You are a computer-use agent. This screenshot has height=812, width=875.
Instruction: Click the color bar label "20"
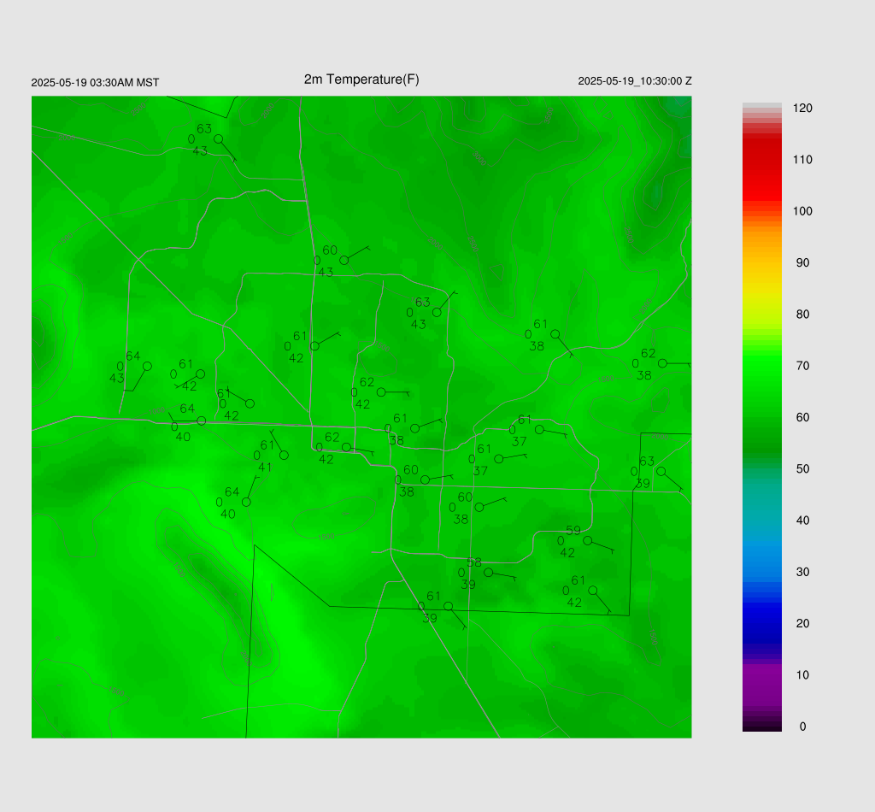pos(802,623)
